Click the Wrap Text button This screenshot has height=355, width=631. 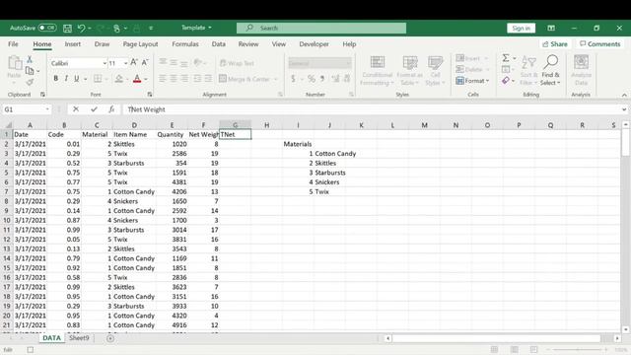pyautogui.click(x=237, y=63)
